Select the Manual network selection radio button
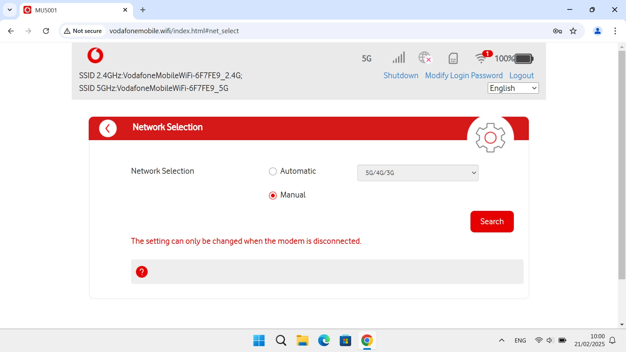The width and height of the screenshot is (626, 352). (273, 195)
